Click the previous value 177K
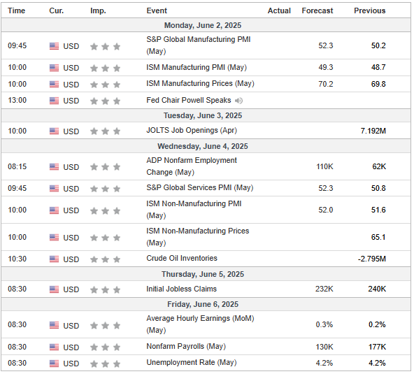Viewport: 414px width, 374px height. click(377, 347)
